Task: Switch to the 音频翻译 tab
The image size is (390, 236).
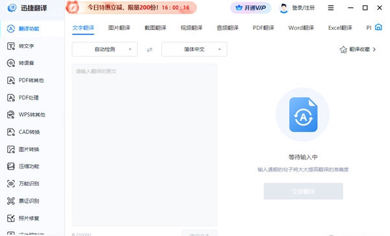Action: pos(227,28)
